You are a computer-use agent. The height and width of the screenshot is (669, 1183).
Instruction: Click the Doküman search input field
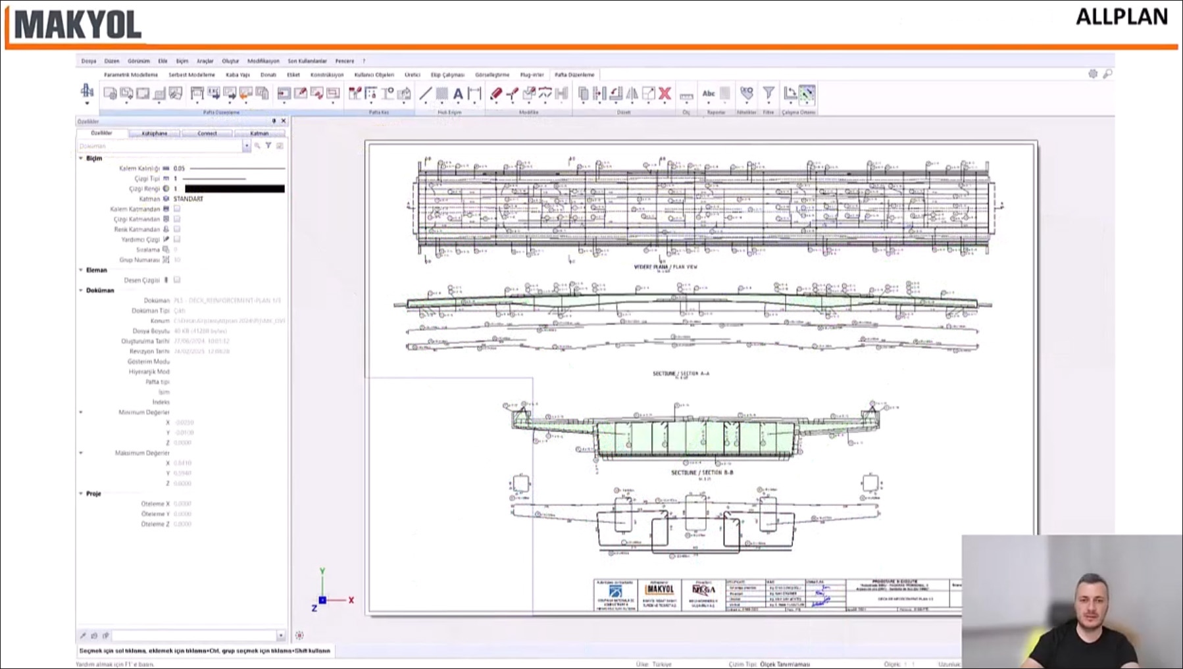(160, 146)
